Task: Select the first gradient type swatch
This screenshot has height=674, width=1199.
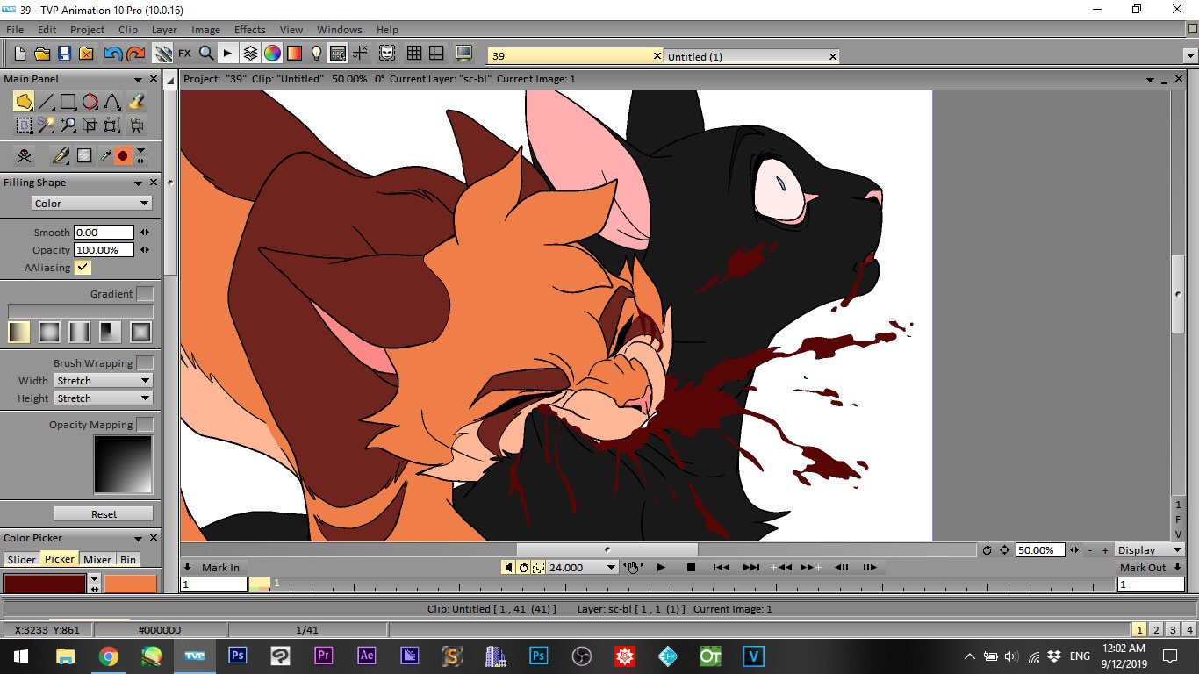Action: (19, 332)
